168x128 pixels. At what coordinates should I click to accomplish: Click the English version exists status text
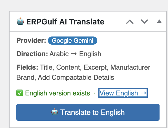point(58,93)
